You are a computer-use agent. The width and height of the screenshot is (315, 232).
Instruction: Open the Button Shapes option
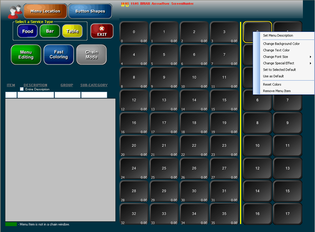(90, 11)
